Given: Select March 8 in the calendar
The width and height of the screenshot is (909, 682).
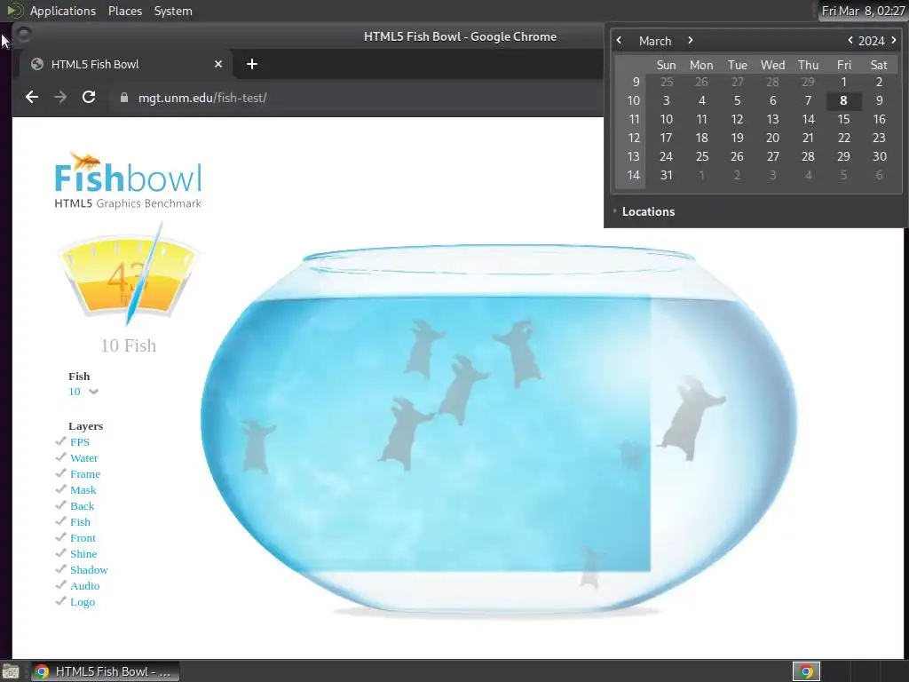Looking at the screenshot, I should [843, 100].
